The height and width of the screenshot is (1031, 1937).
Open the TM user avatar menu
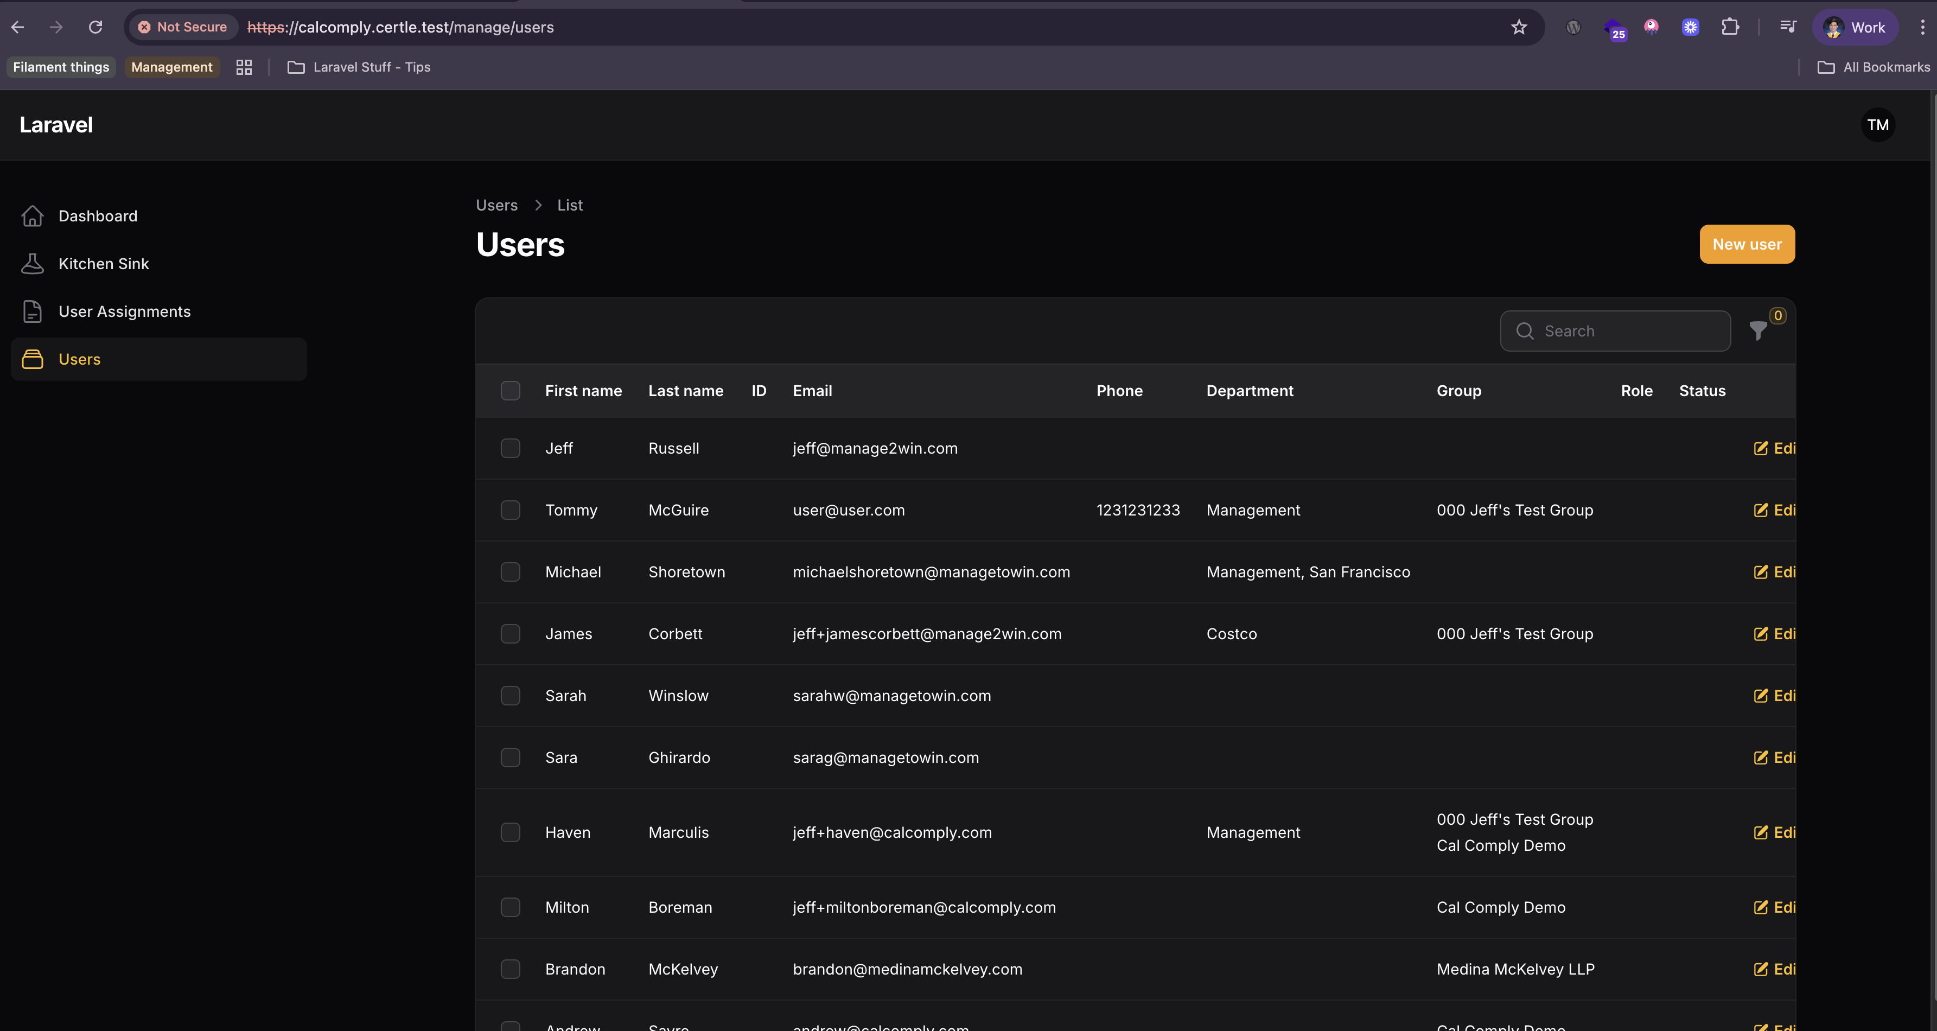coord(1878,125)
